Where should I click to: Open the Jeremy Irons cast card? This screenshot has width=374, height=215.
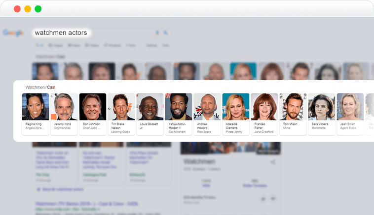point(64,114)
